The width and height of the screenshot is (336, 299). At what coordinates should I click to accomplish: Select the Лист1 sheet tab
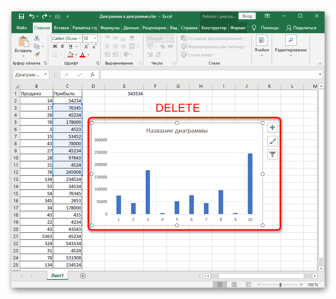(x=57, y=275)
